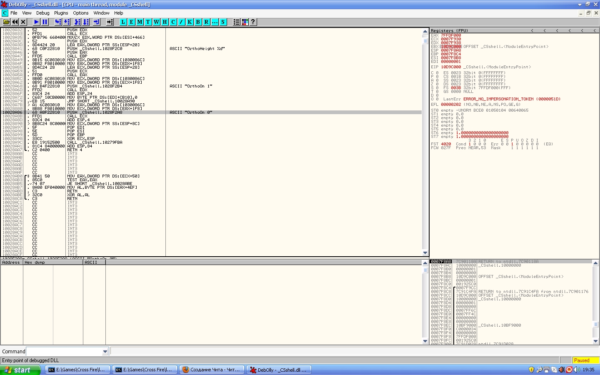Open the File menu
This screenshot has height=375, width=600.
coord(14,13)
